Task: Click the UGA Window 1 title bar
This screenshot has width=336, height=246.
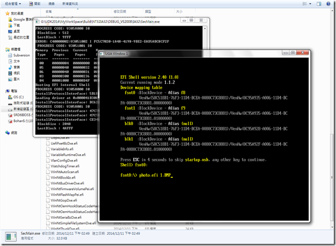Action: click(x=203, y=53)
